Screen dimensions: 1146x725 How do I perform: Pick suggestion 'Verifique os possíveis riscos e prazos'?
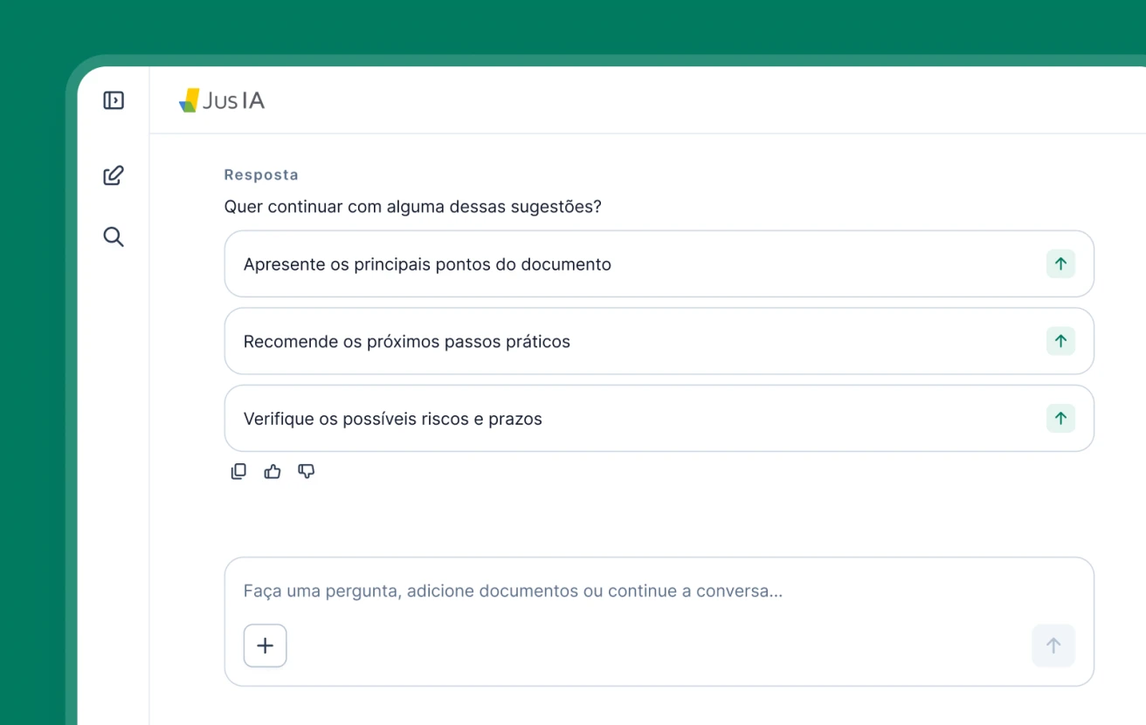pos(392,419)
